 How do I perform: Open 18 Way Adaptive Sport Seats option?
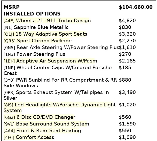coord(51,34)
